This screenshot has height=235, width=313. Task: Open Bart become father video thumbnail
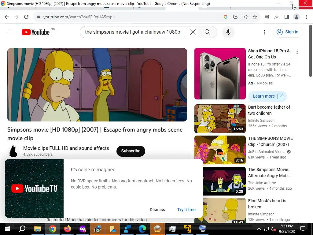click(220, 118)
